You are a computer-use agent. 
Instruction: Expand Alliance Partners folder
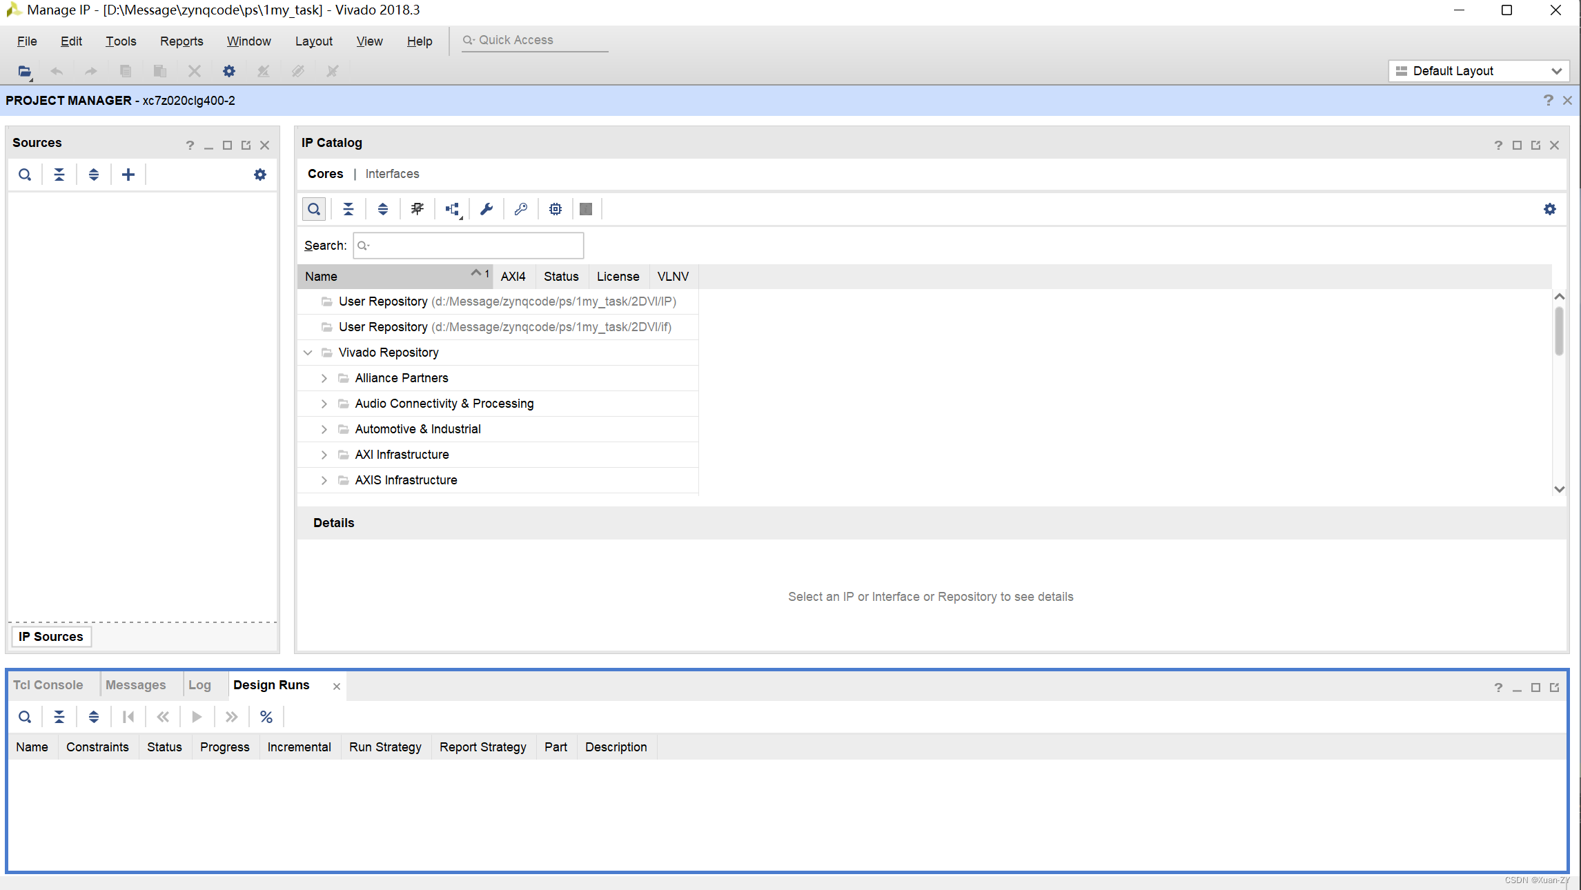[x=324, y=378]
